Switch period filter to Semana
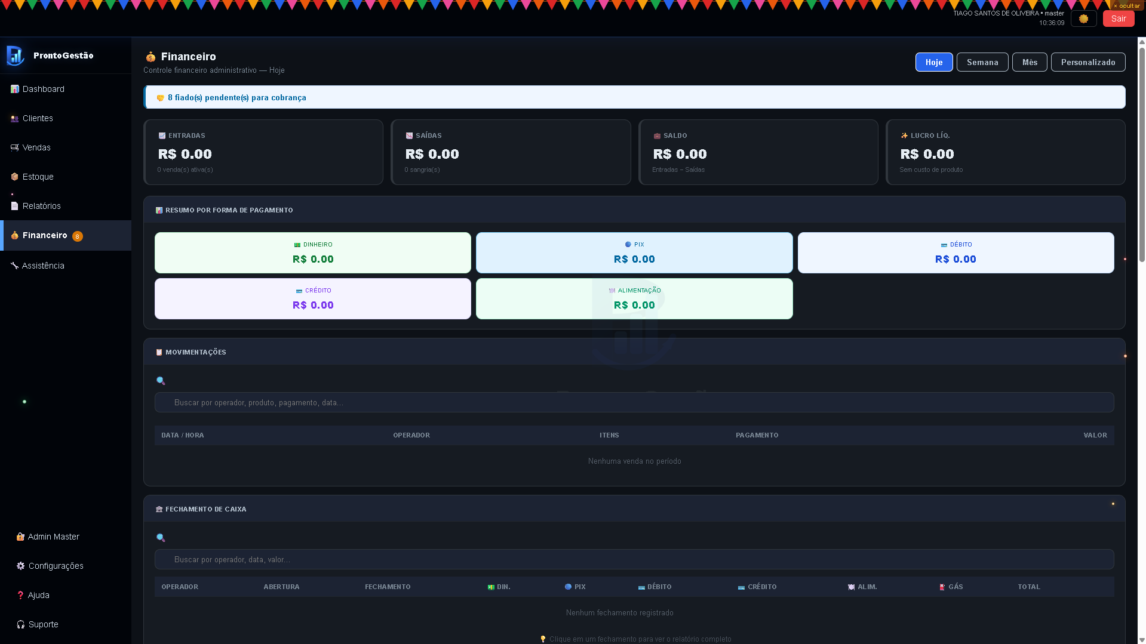Viewport: 1146px width, 644px height. click(982, 62)
